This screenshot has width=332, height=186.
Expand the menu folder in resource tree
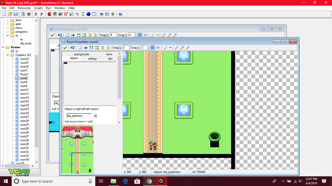click(x=8, y=28)
